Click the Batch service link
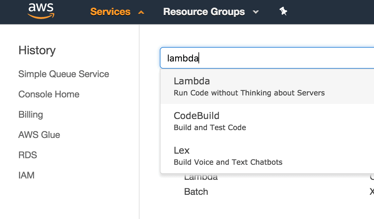Screen dimensions: 374x219 click(x=196, y=192)
